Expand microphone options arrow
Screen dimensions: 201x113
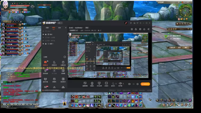click(x=116, y=84)
